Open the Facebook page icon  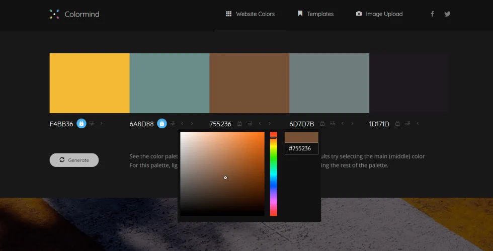432,14
